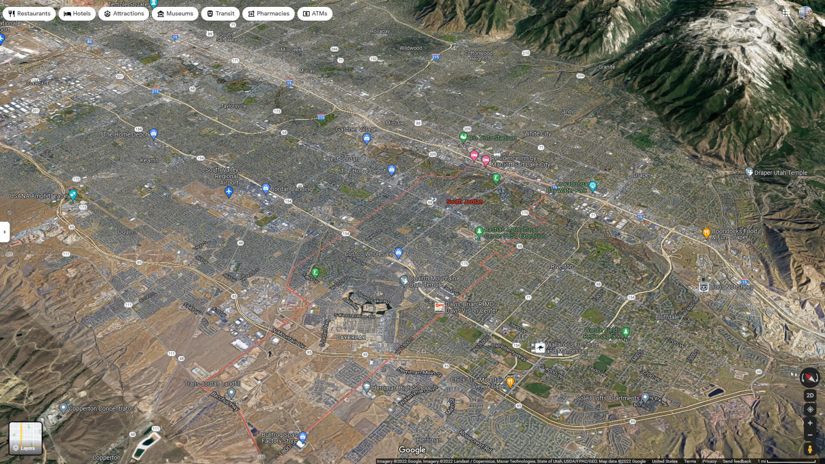Select the Boondocks Food & Fun marker
Image resolution: width=825 pixels, height=464 pixels.
[706, 232]
